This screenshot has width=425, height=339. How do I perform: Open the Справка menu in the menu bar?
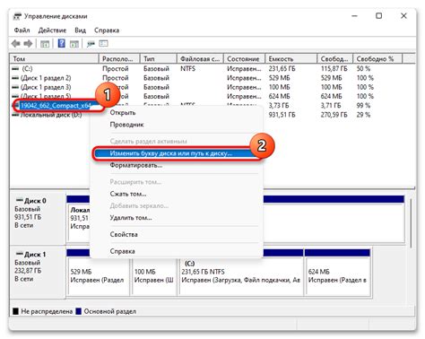coord(107,30)
